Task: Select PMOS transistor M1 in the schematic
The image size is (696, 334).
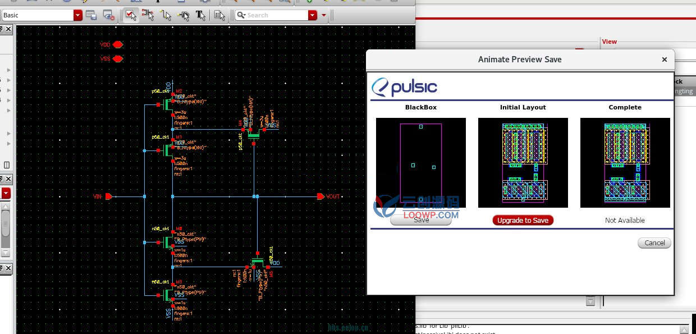Action: (168, 150)
